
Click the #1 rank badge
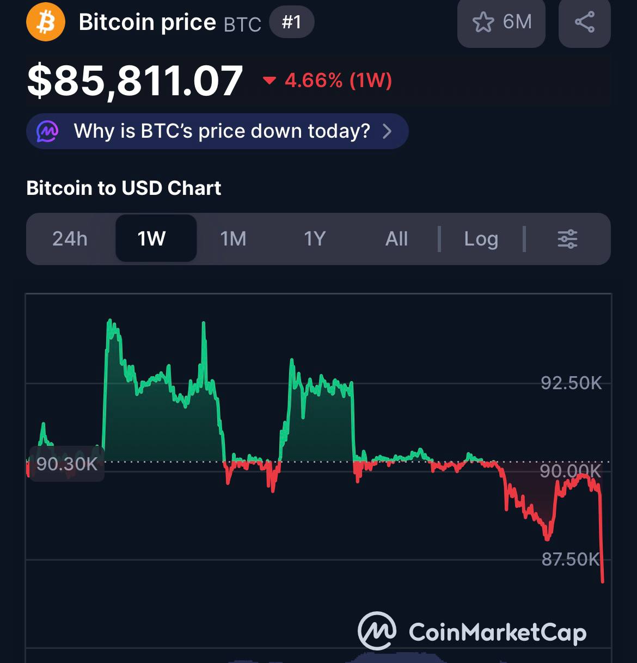coord(291,22)
